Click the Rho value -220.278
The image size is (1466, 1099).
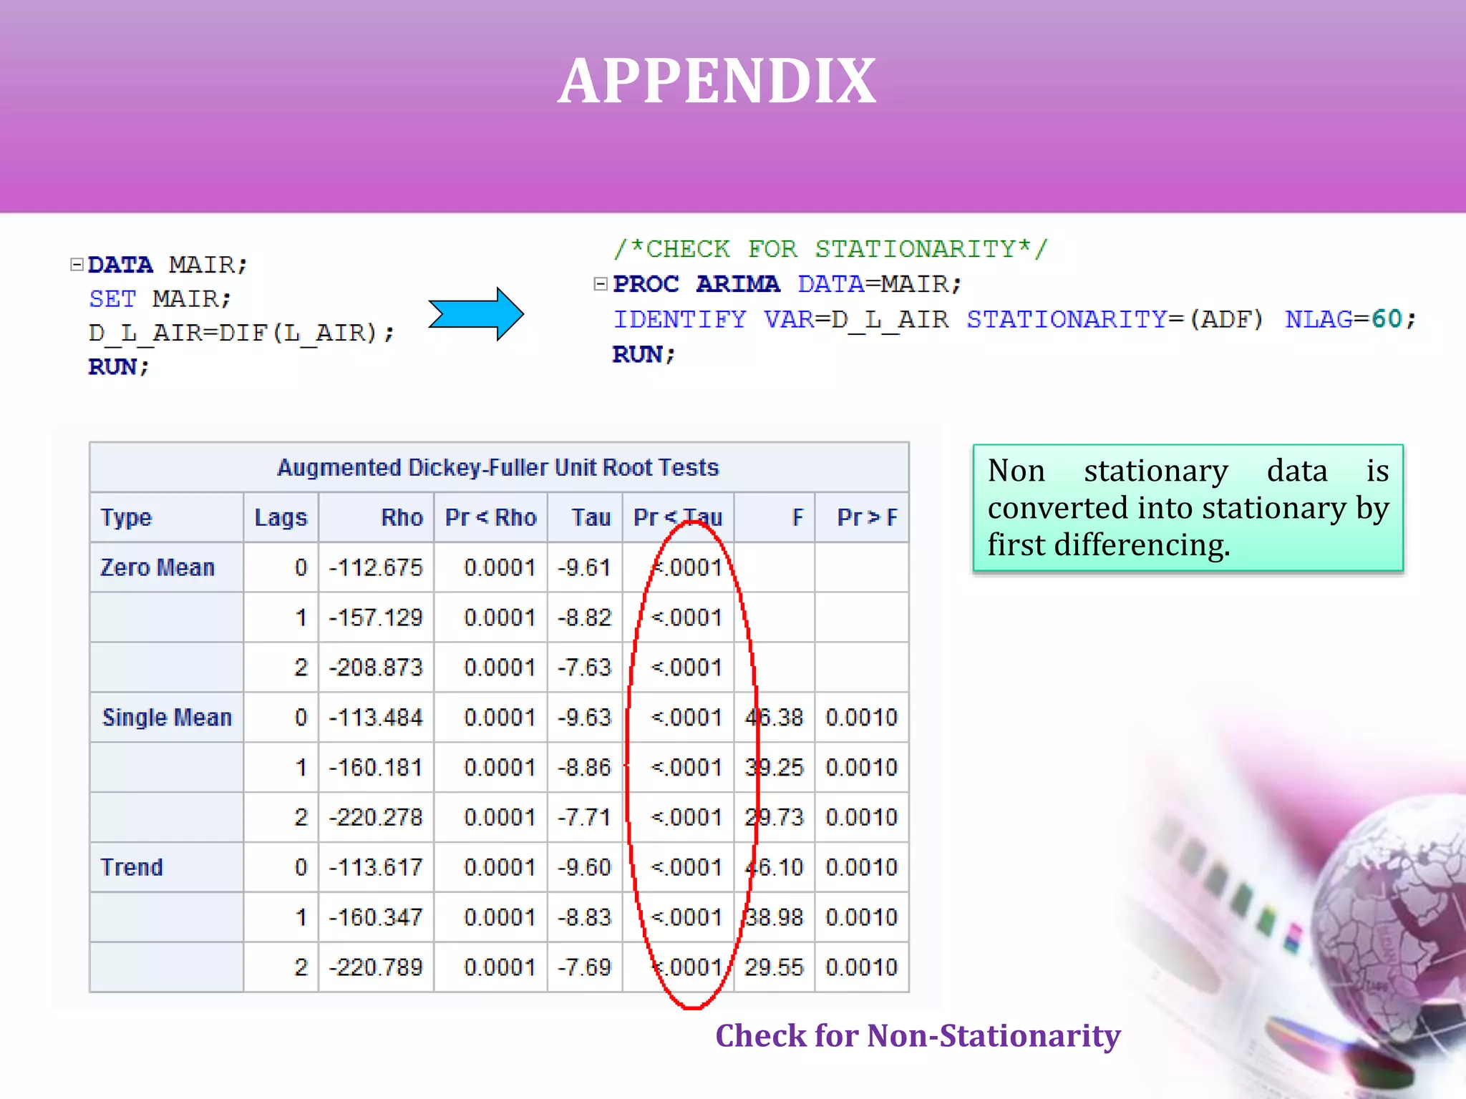376,817
